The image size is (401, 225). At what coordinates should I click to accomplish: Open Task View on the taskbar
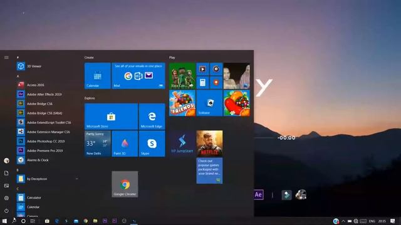click(33, 221)
